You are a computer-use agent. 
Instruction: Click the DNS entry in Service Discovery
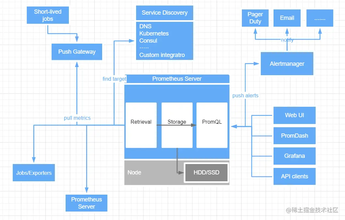click(x=146, y=26)
